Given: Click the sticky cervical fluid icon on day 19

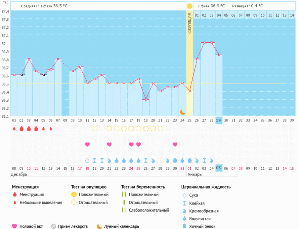Looking at the screenshot, I should click(146, 160).
